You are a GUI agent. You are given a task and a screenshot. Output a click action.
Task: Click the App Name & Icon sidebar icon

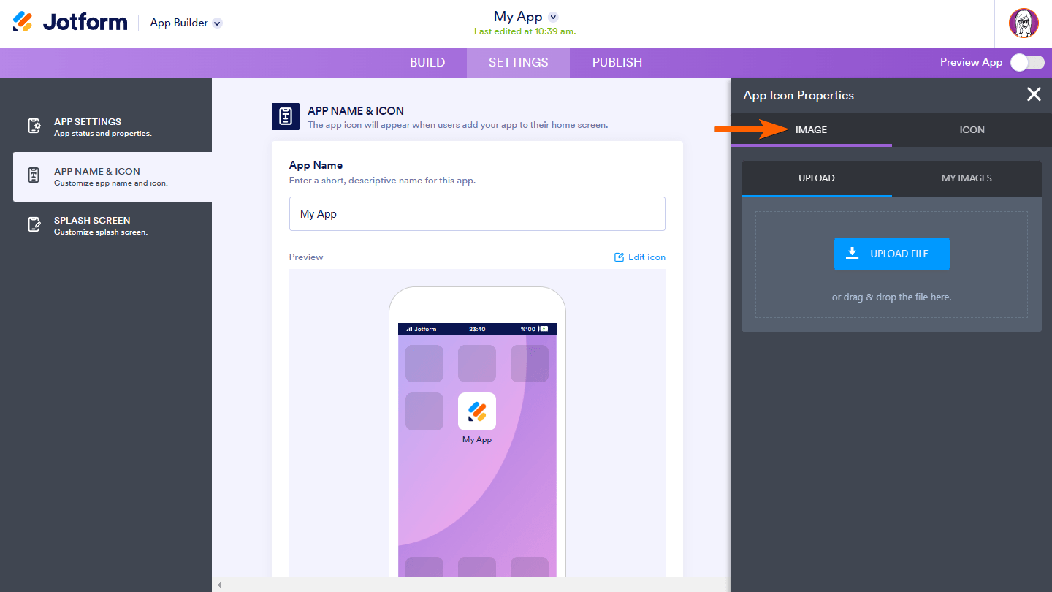pos(34,176)
